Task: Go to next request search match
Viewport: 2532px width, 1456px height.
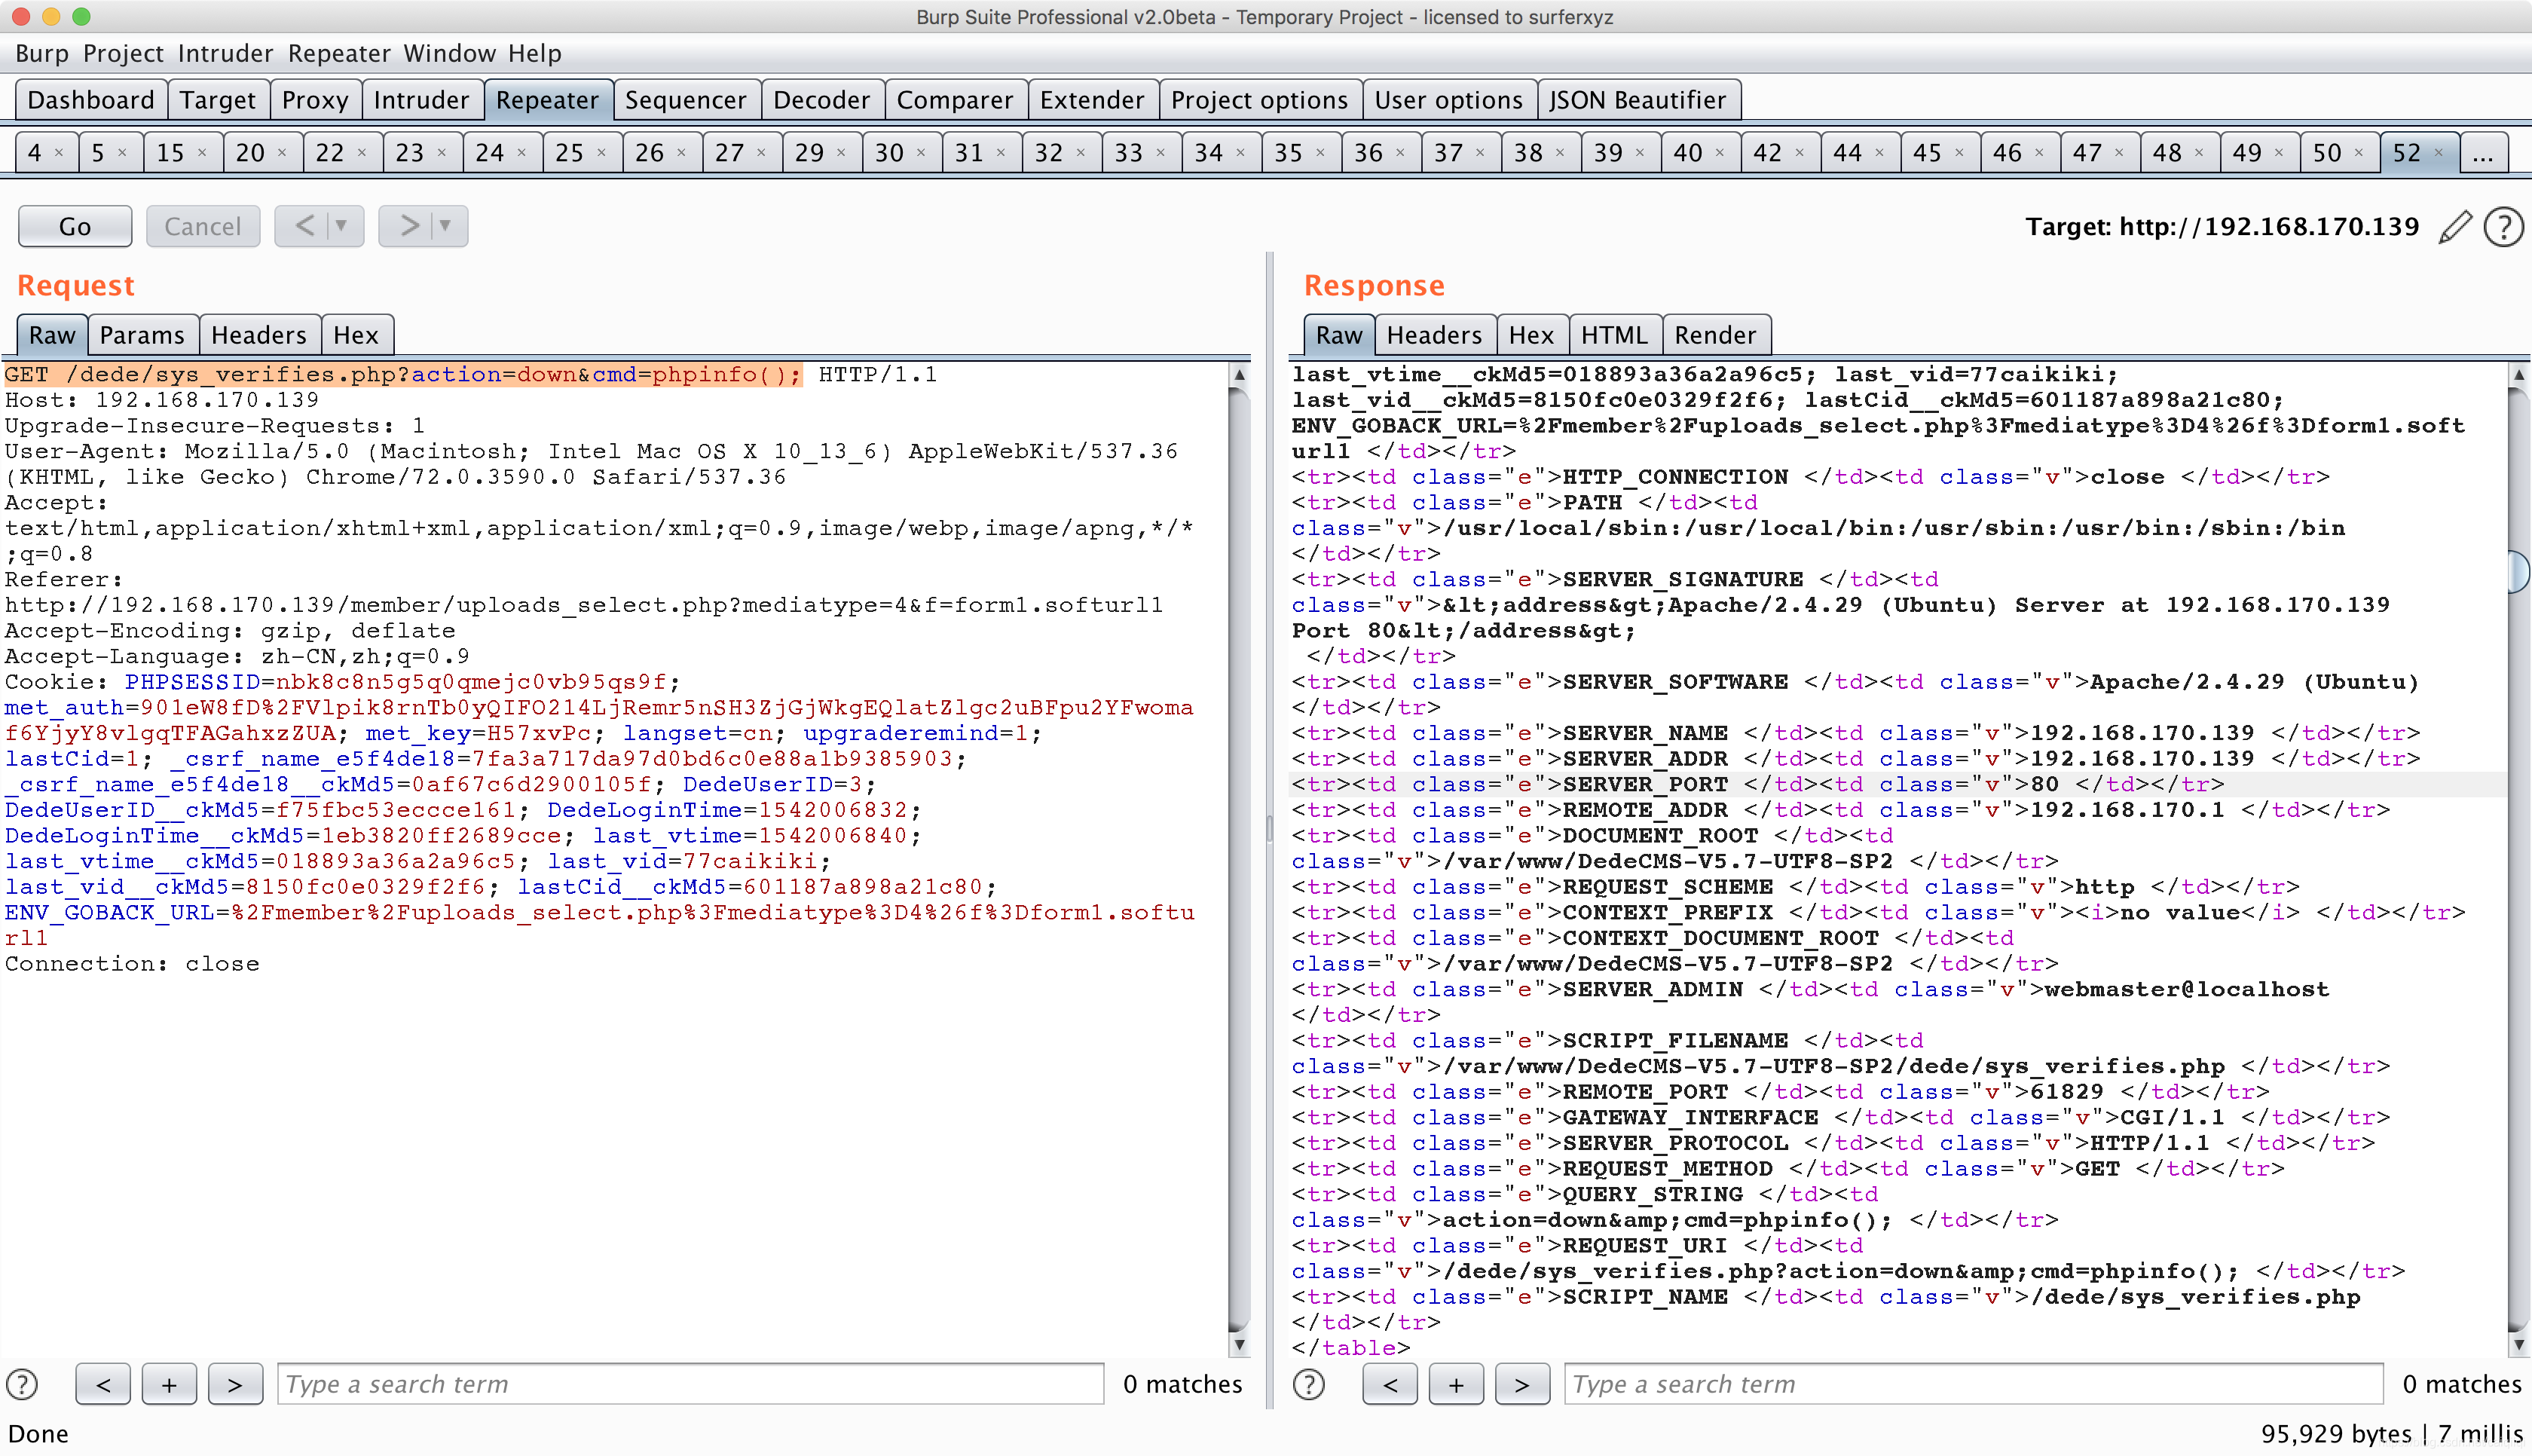Action: point(235,1384)
